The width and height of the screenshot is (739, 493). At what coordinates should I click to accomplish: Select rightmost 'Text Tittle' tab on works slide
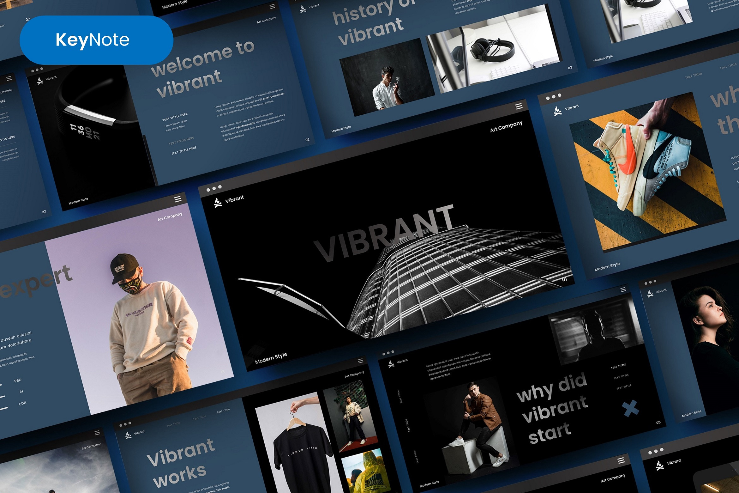223,411
